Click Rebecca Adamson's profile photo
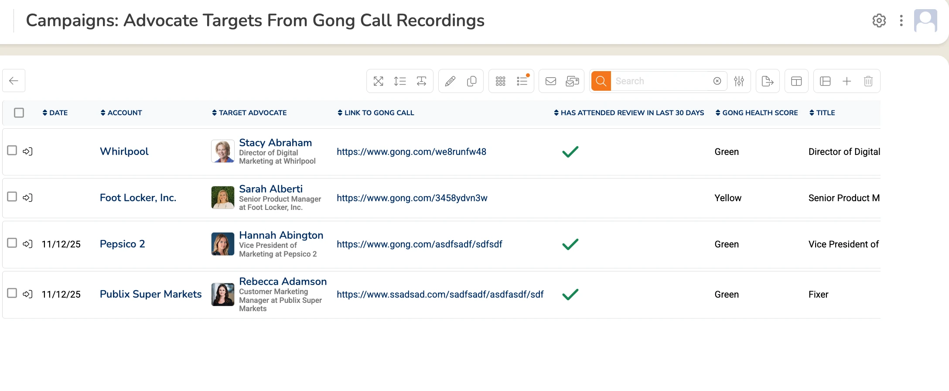The image size is (949, 391). click(x=223, y=295)
